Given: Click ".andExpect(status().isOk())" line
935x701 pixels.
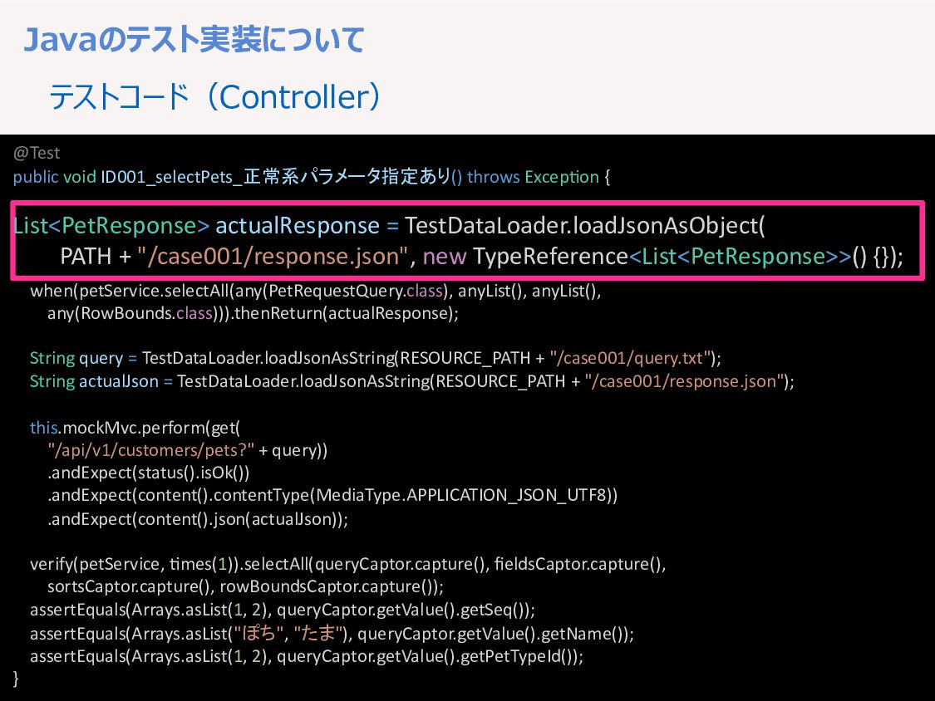Looking at the screenshot, I should 149,473.
